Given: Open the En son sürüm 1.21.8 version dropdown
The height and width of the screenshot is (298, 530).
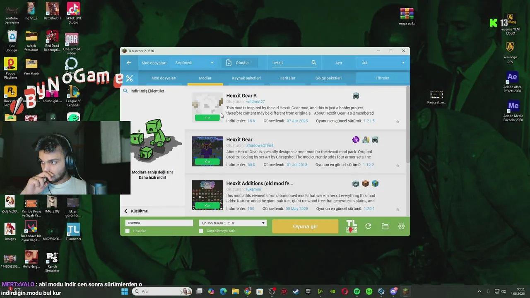Looking at the screenshot, I should click(x=232, y=223).
